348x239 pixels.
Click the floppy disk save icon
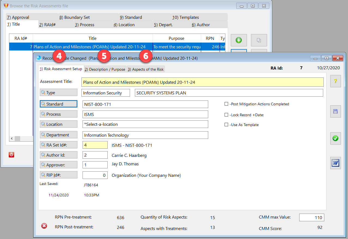tap(335, 111)
